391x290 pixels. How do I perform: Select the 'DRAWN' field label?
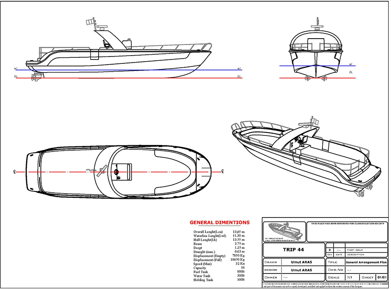click(271, 262)
